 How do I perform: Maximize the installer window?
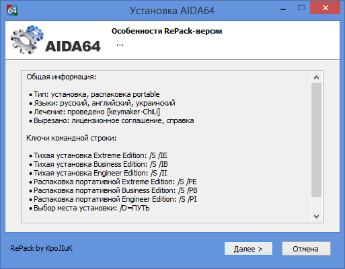click(301, 8)
